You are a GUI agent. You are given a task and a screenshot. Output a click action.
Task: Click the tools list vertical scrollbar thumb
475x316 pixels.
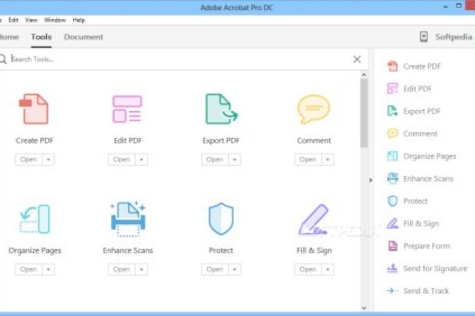(364, 112)
